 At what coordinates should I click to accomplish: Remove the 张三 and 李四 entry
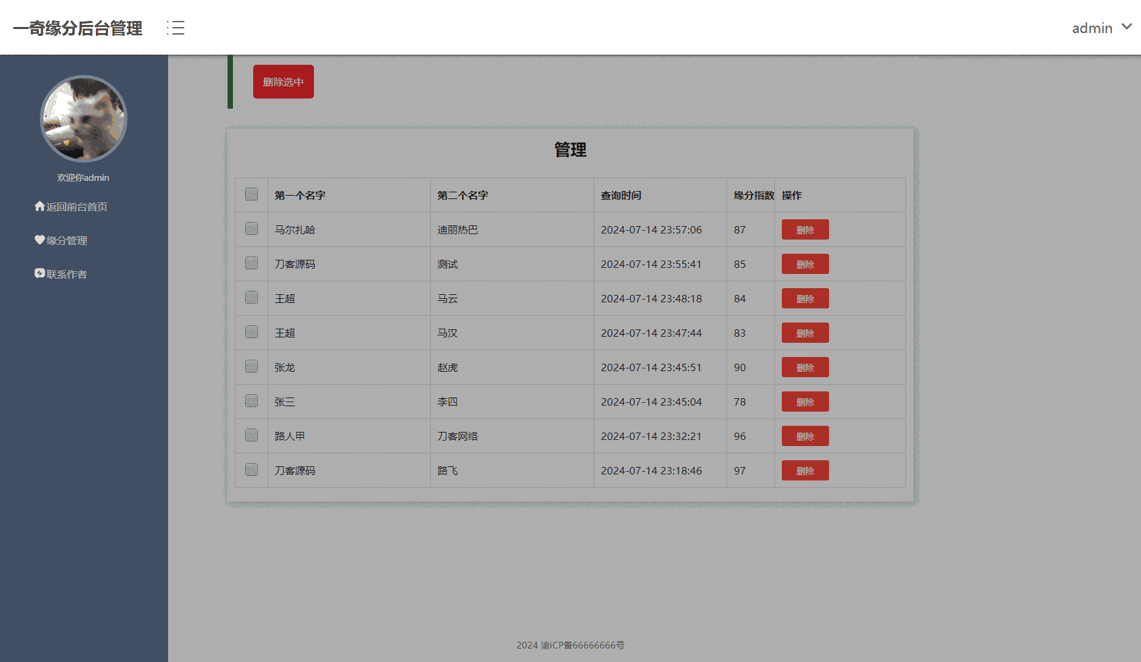point(805,402)
